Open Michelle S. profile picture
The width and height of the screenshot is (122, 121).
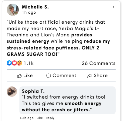coord(13,10)
